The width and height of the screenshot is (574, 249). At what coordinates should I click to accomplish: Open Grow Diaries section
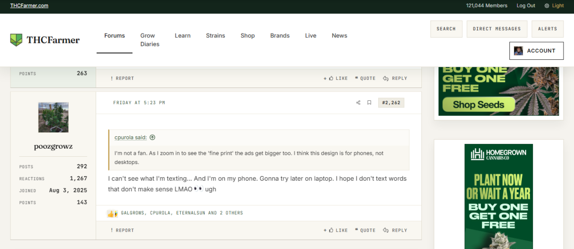[x=150, y=40]
